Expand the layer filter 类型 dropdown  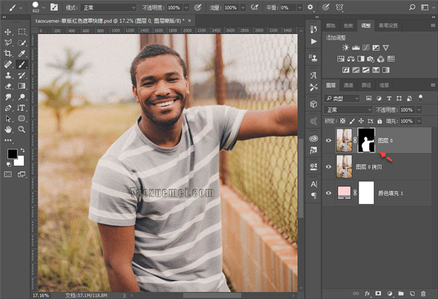pos(343,98)
